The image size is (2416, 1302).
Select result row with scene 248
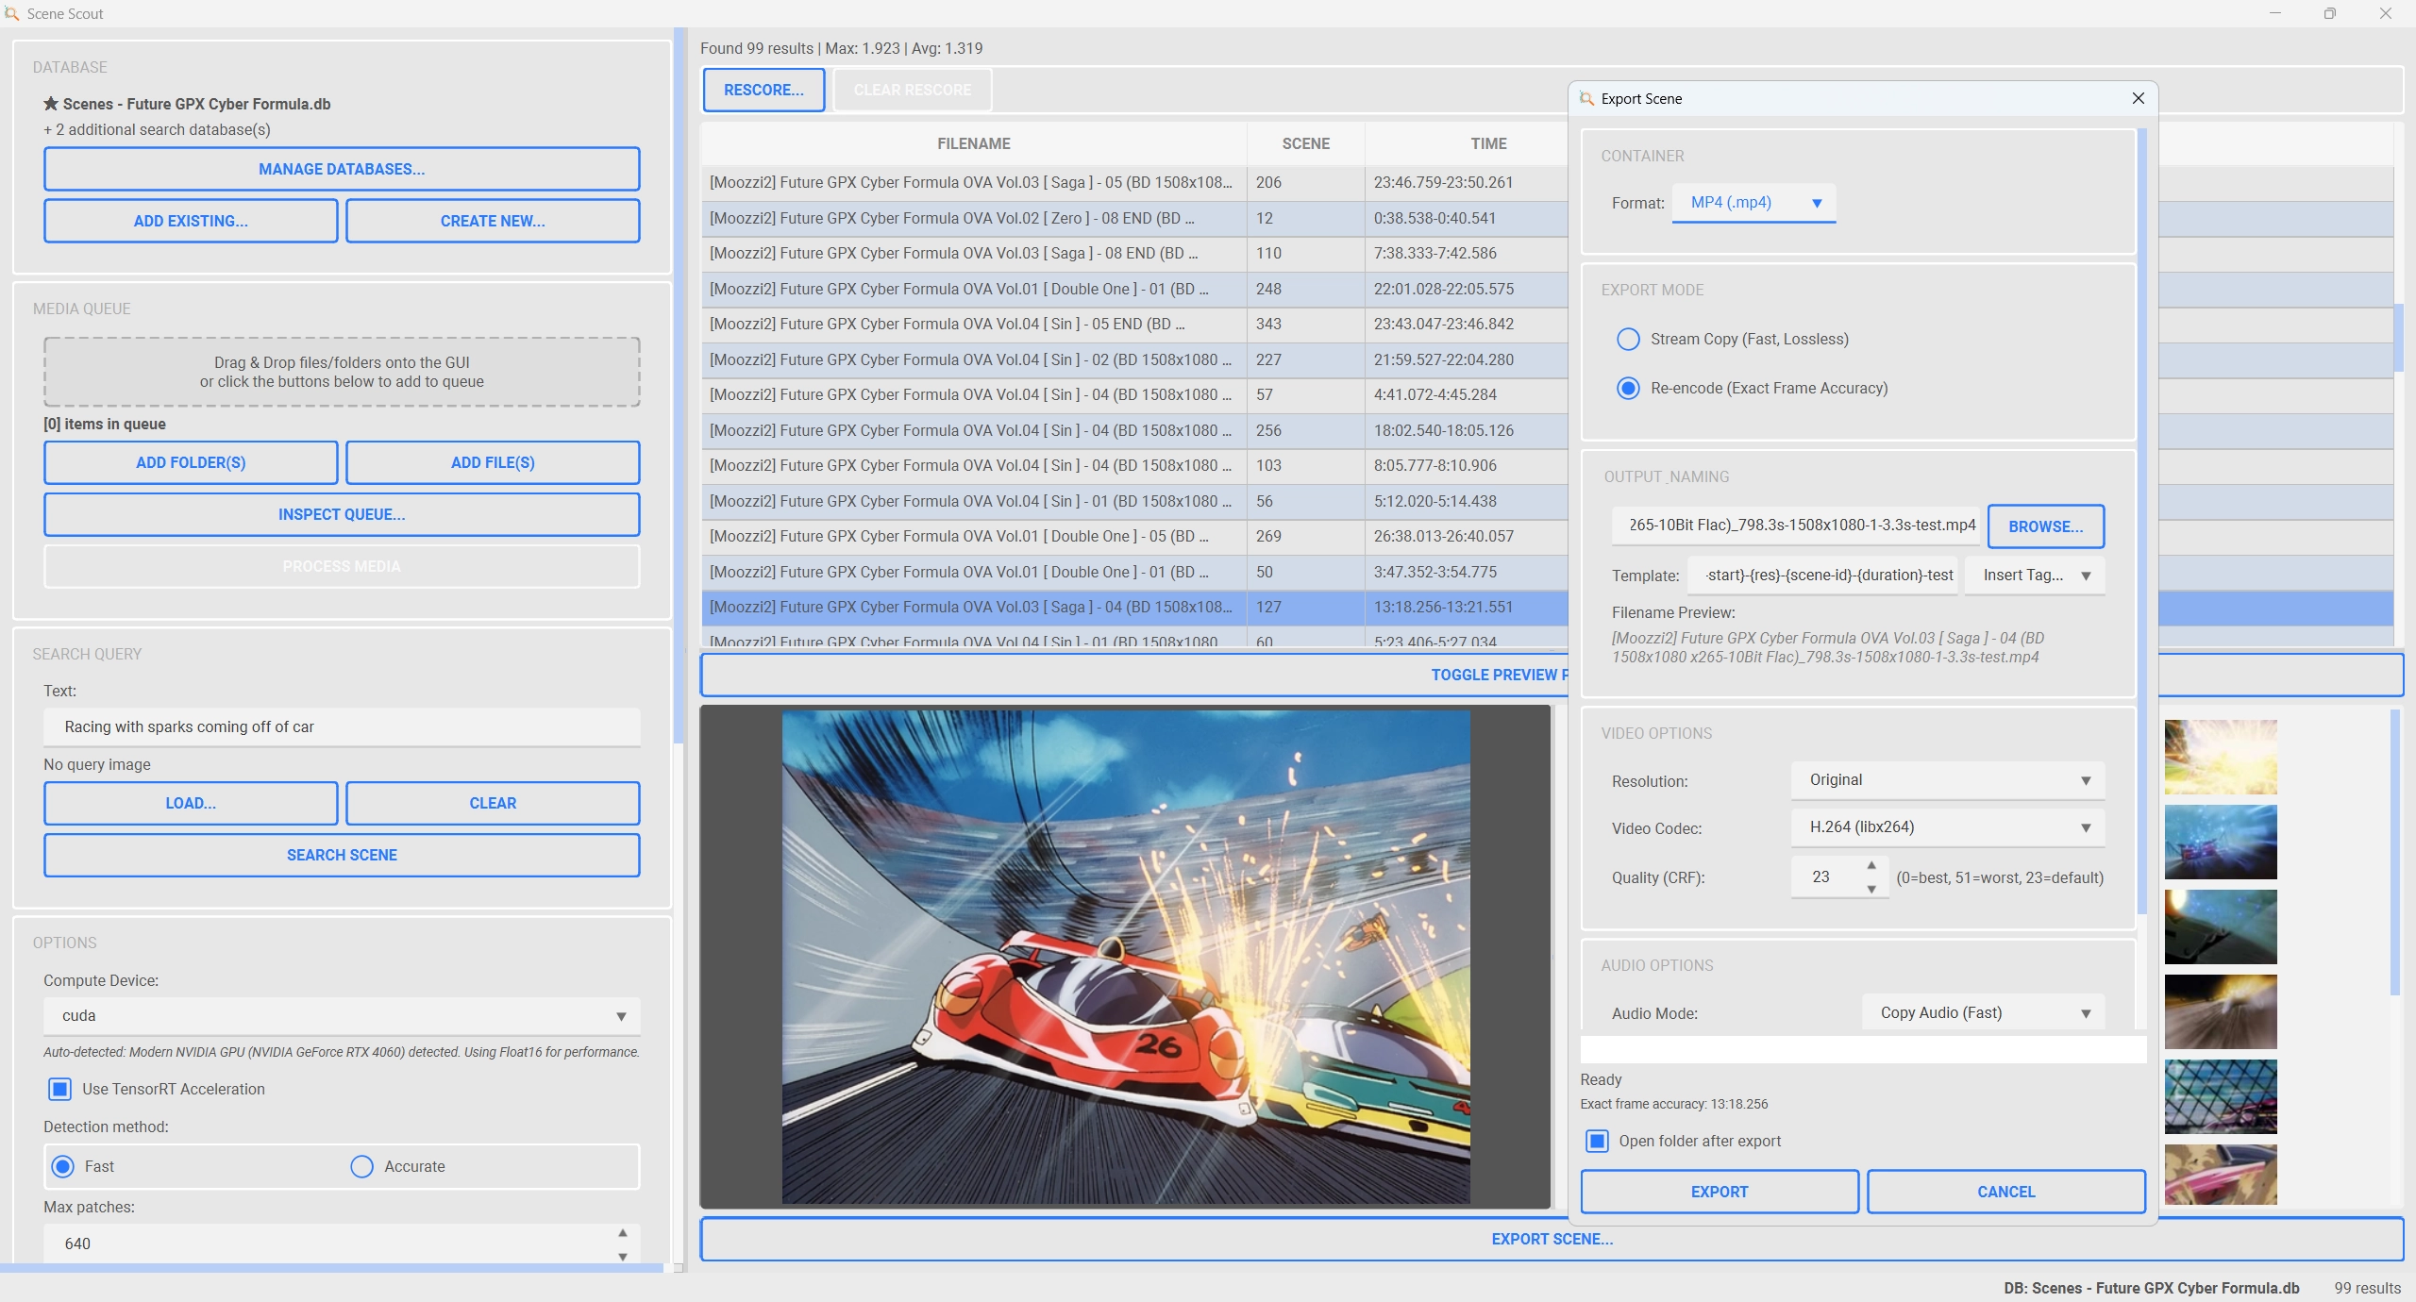point(1134,289)
